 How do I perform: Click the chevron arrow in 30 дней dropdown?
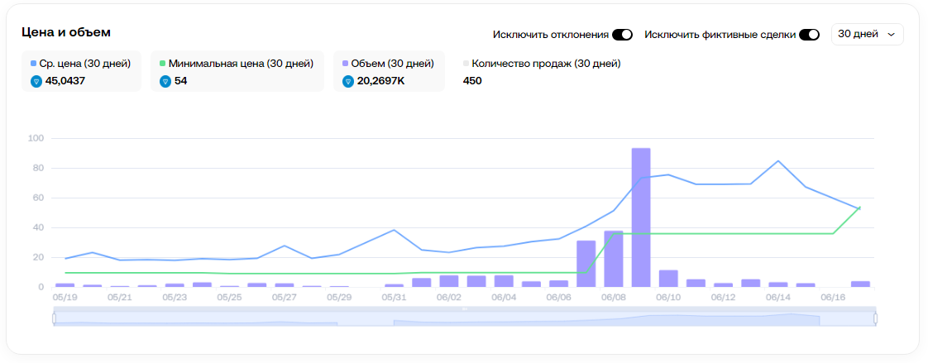pyautogui.click(x=892, y=35)
